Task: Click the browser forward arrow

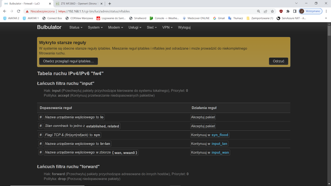Action: tap(11, 11)
